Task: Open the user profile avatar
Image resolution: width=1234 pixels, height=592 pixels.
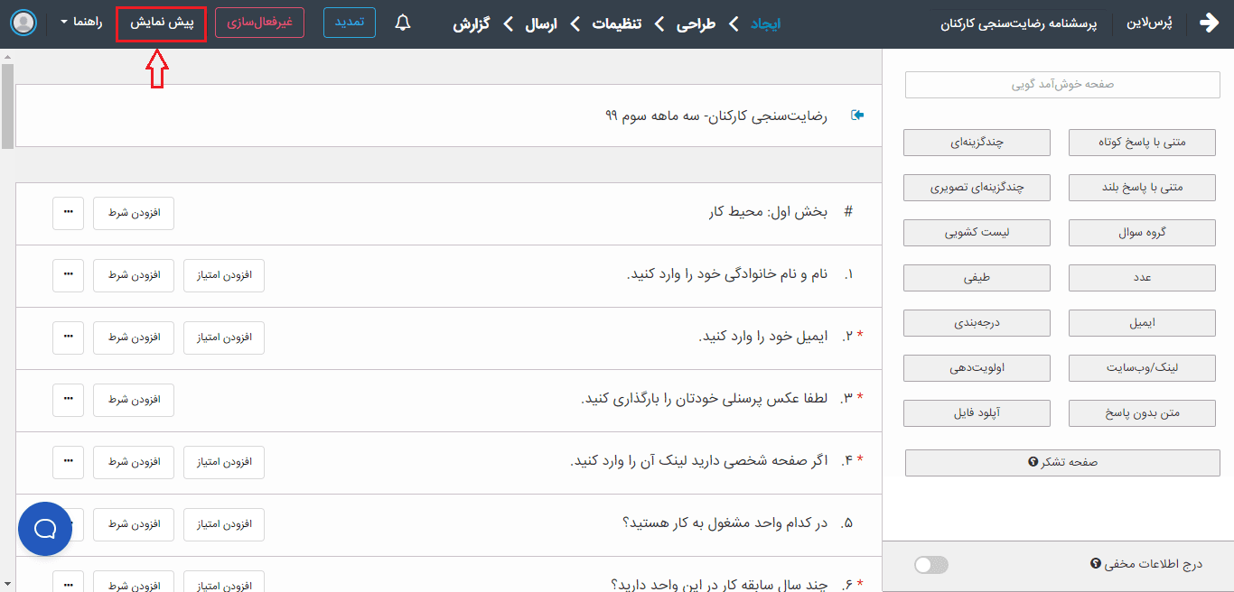Action: [24, 23]
